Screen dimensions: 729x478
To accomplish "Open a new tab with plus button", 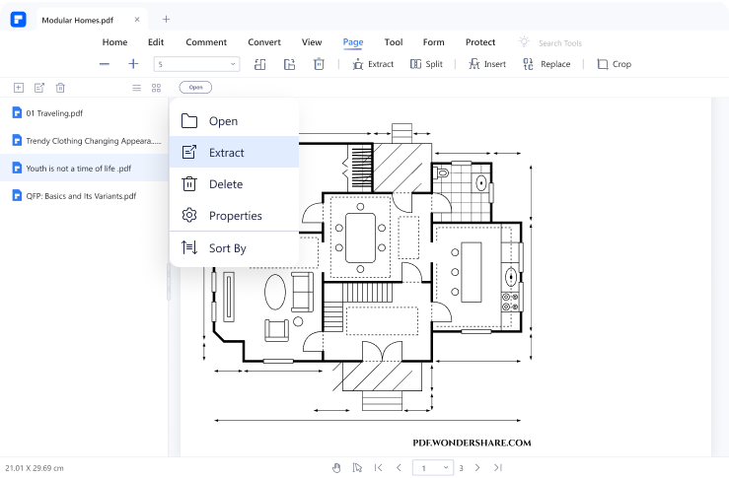I will pos(166,19).
